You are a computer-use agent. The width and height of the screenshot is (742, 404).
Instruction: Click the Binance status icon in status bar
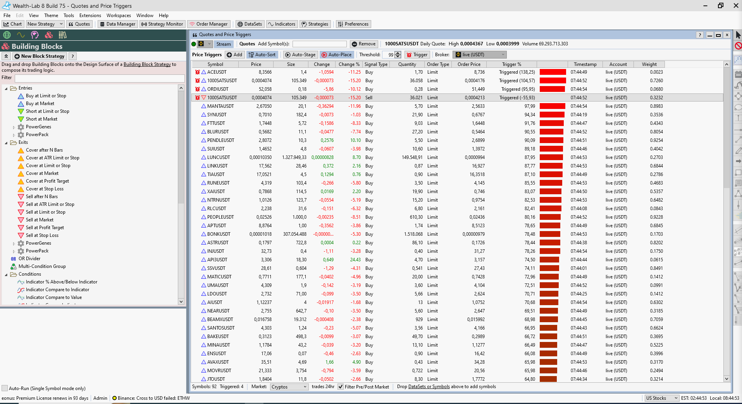[114, 398]
